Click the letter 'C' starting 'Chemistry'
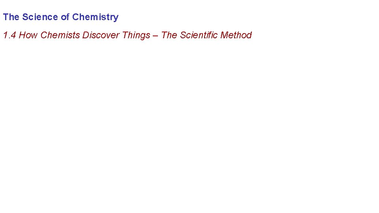The height and width of the screenshot is (213, 379). point(75,17)
